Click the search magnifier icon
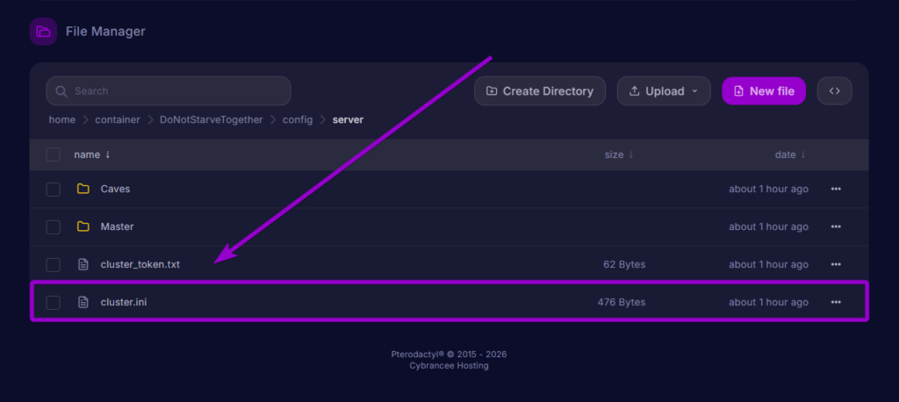This screenshot has height=402, width=899. [x=61, y=91]
